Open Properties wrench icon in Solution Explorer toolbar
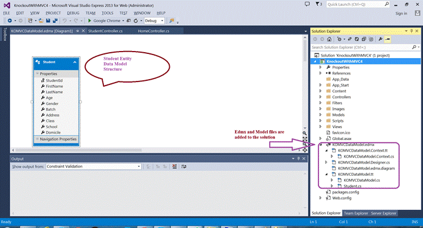This screenshot has width=423, height=228. point(380,39)
